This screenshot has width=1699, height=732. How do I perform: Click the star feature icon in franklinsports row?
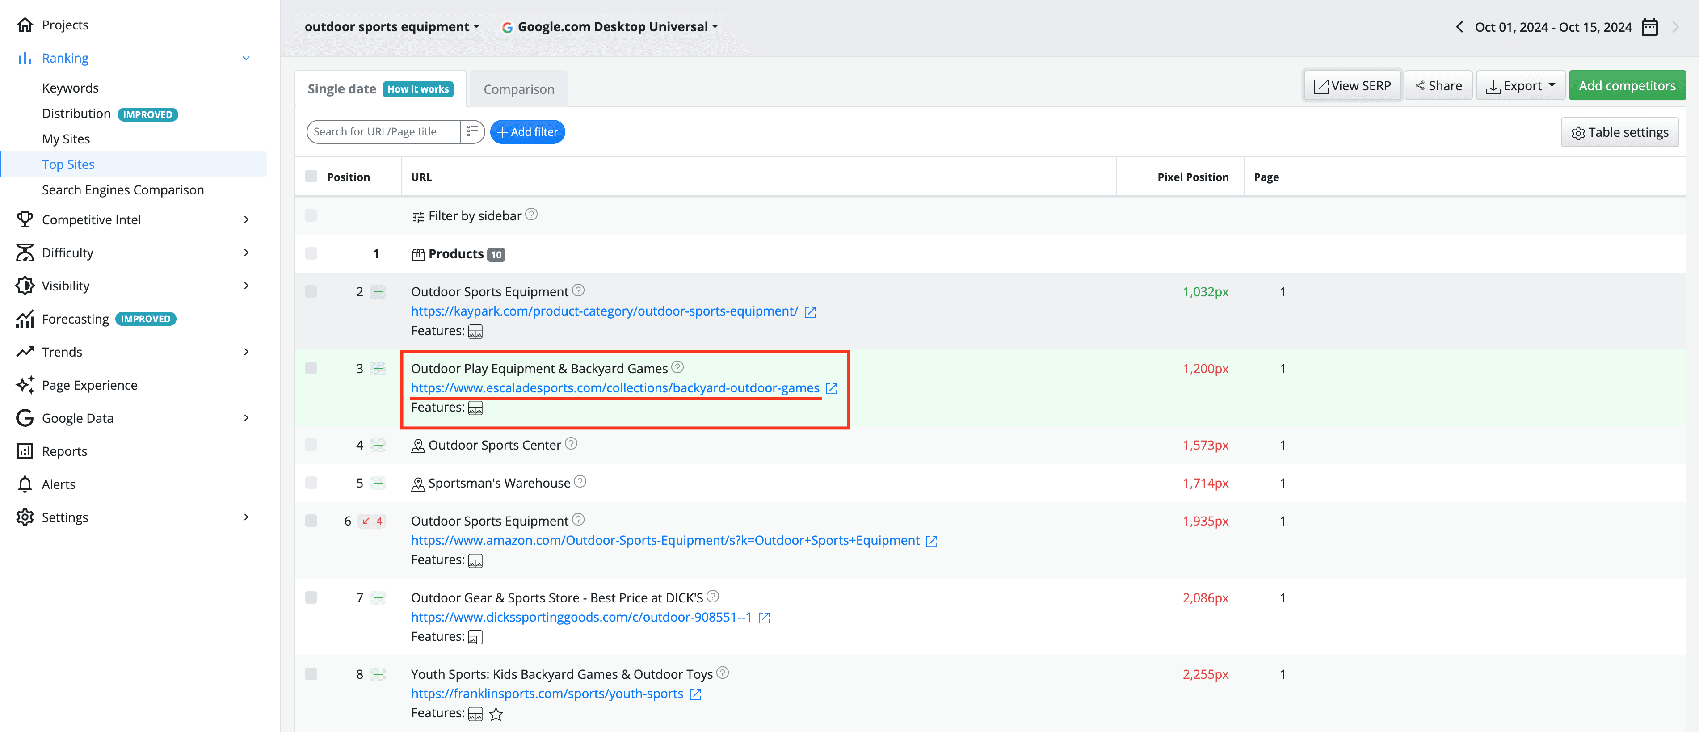click(x=496, y=714)
